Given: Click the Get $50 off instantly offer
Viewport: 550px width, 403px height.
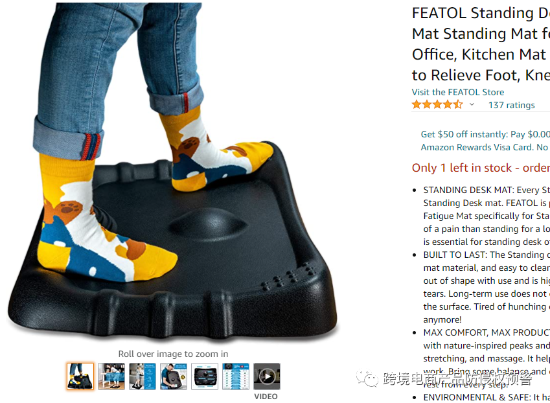Looking at the screenshot, I should pyautogui.click(x=485, y=134).
